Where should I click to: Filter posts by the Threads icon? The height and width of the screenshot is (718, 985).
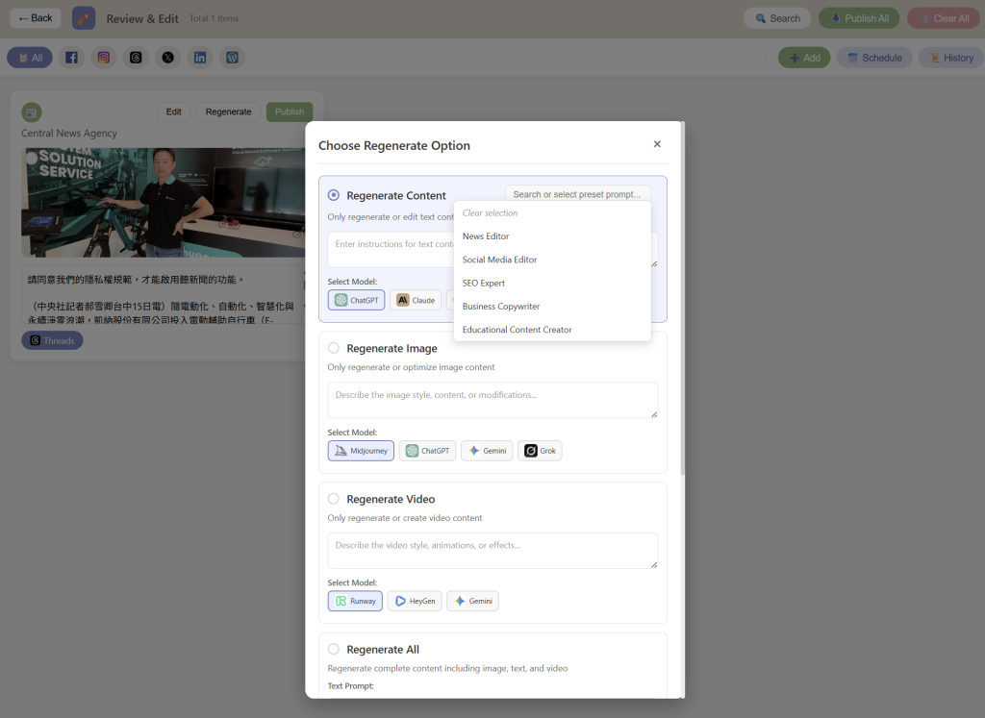[x=137, y=58]
